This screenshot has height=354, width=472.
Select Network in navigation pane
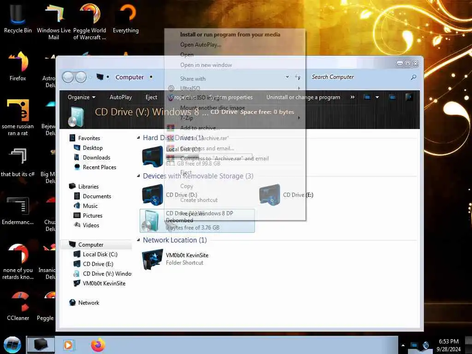coord(88,303)
